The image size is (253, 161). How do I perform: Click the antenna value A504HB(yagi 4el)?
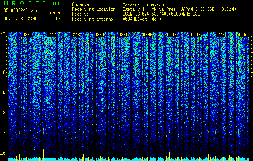142,19
